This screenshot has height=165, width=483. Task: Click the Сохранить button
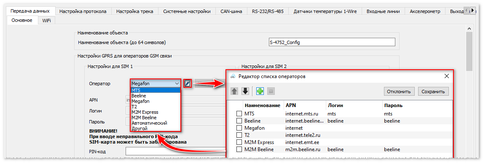point(433,92)
